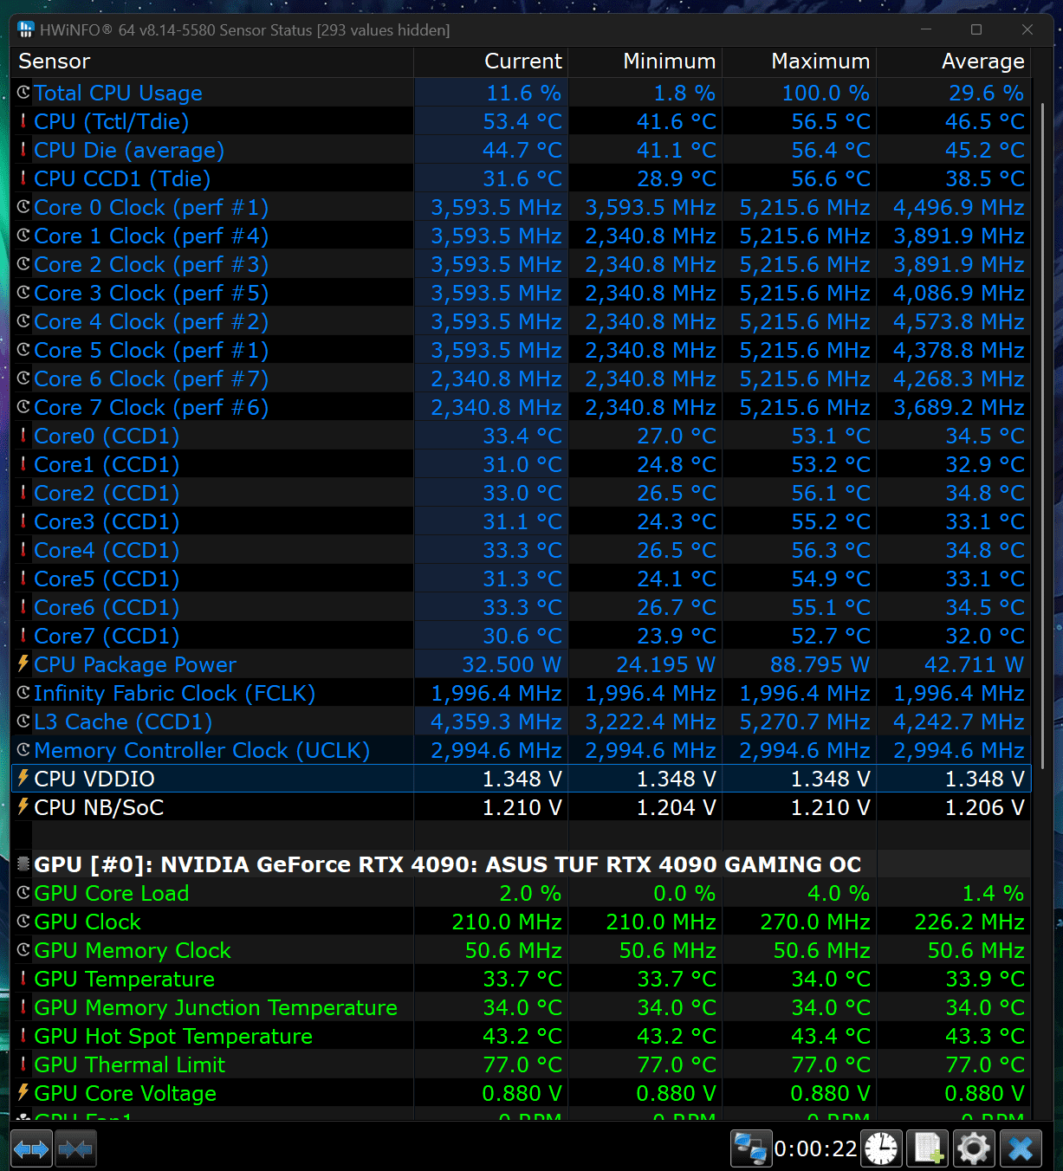Viewport: 1063px width, 1171px height.
Task: Click the lightning icon beside GPU Core Voltage
Action: [x=23, y=1092]
